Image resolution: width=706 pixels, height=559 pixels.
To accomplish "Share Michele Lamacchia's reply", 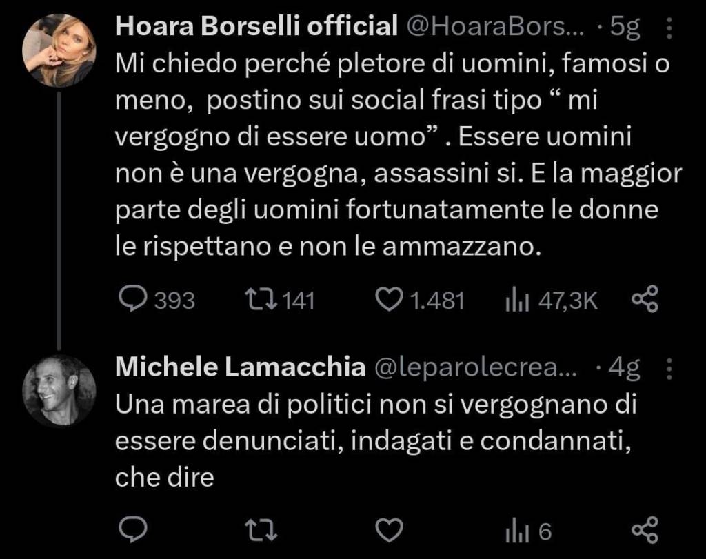I will tap(646, 530).
